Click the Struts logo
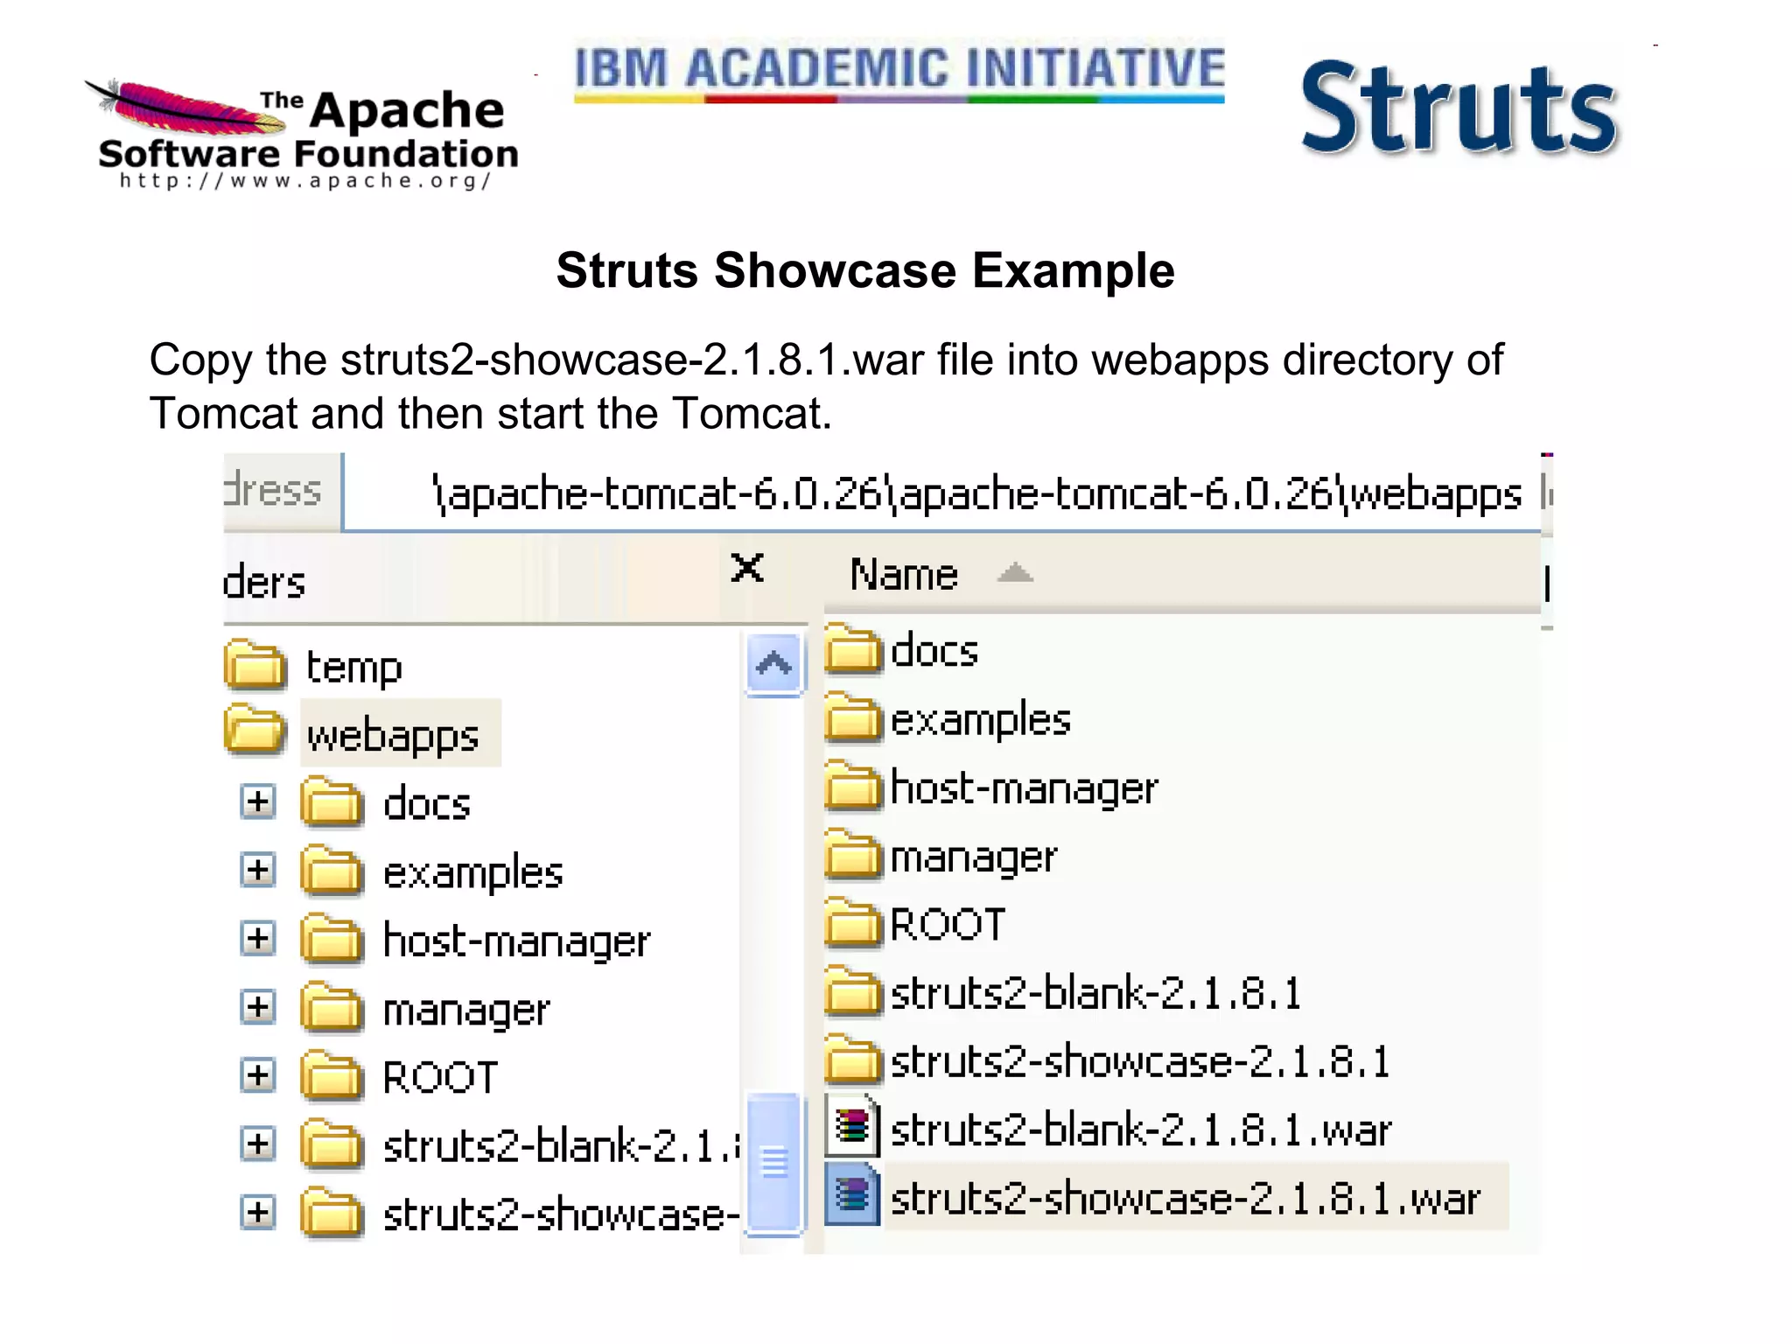This screenshot has width=1792, height=1344. [x=1459, y=110]
